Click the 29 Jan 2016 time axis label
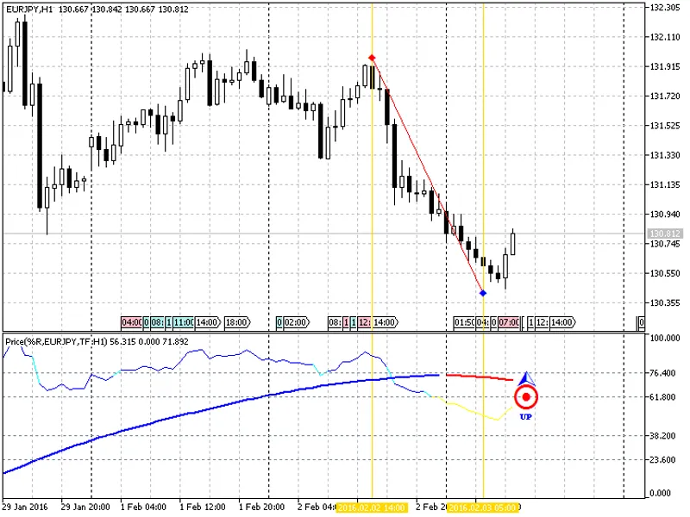The image size is (690, 517). [25, 508]
